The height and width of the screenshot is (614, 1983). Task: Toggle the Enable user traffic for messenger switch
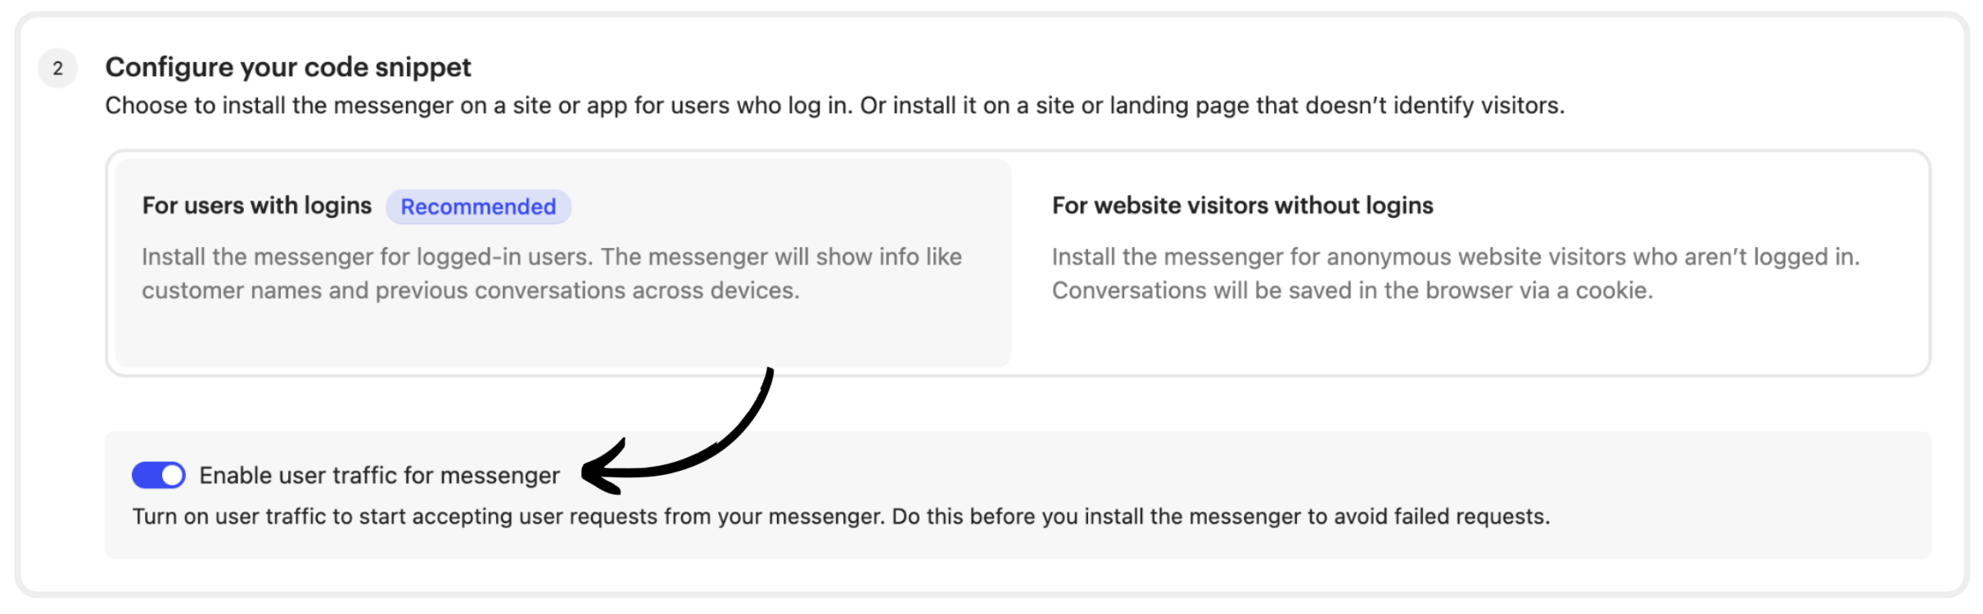[x=159, y=476]
